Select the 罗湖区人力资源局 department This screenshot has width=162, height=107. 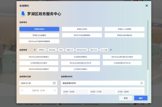[124, 29]
